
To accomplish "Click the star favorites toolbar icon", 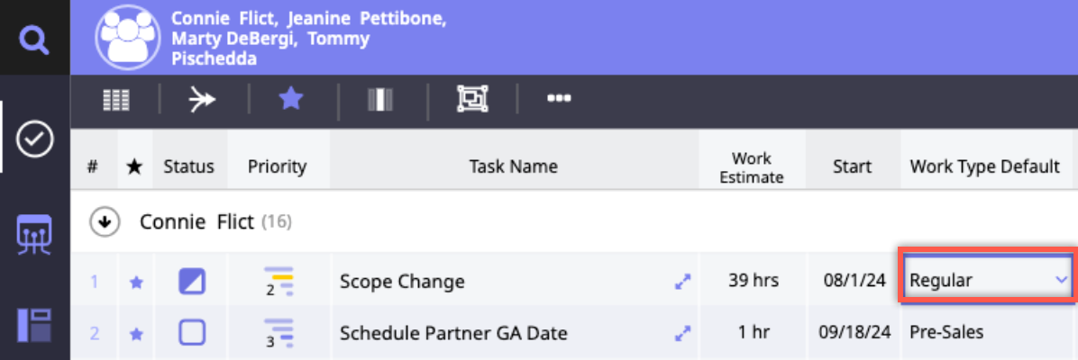I will [290, 100].
